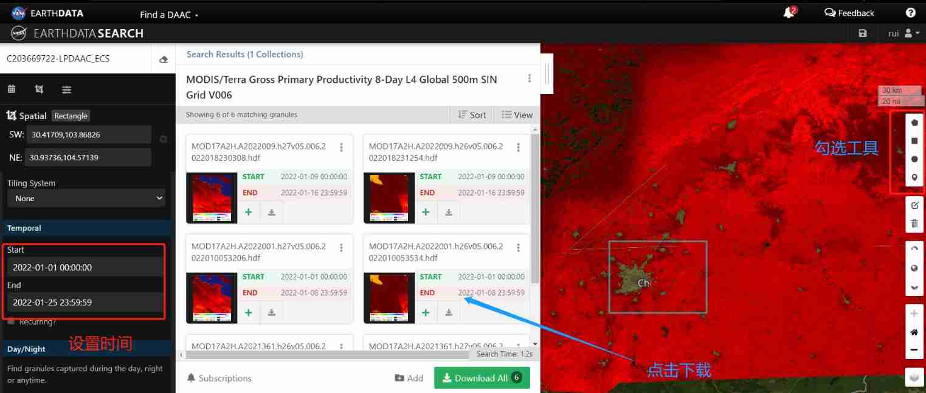Click the End date field
Screen dimensions: 926x393
click(85, 302)
